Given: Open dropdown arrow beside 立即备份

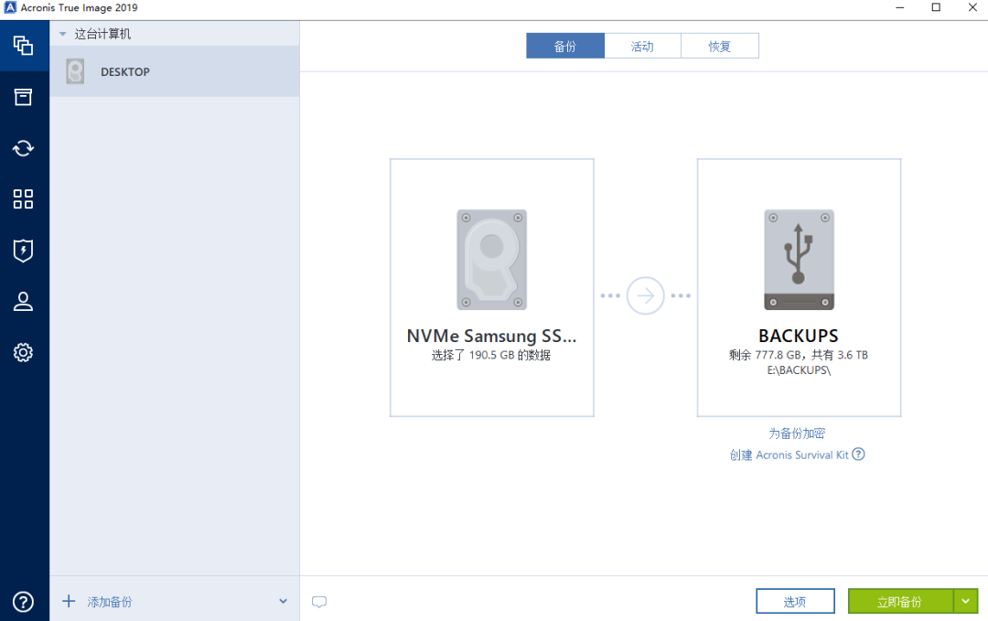Looking at the screenshot, I should (x=965, y=602).
